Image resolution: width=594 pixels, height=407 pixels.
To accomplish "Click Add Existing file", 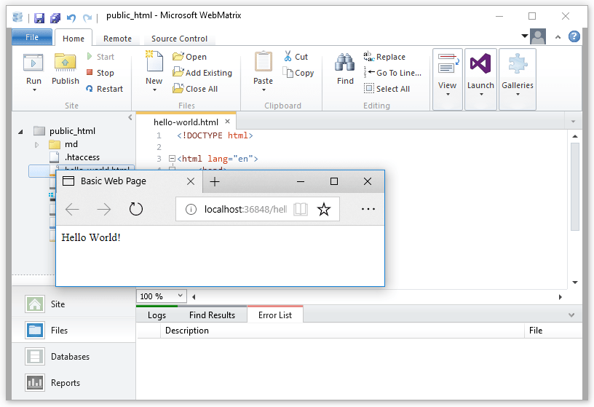I will [x=202, y=73].
